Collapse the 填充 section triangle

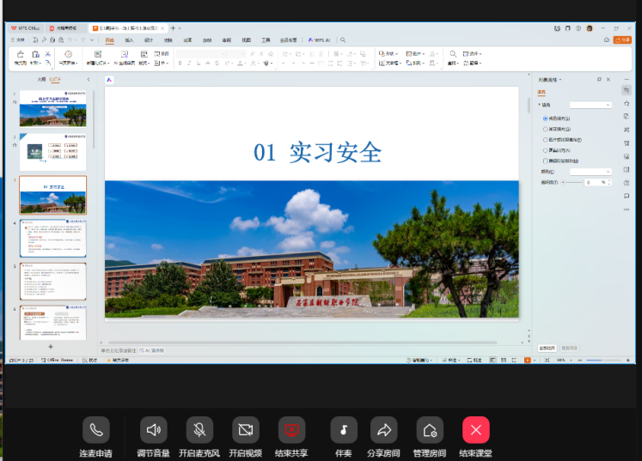[539, 105]
